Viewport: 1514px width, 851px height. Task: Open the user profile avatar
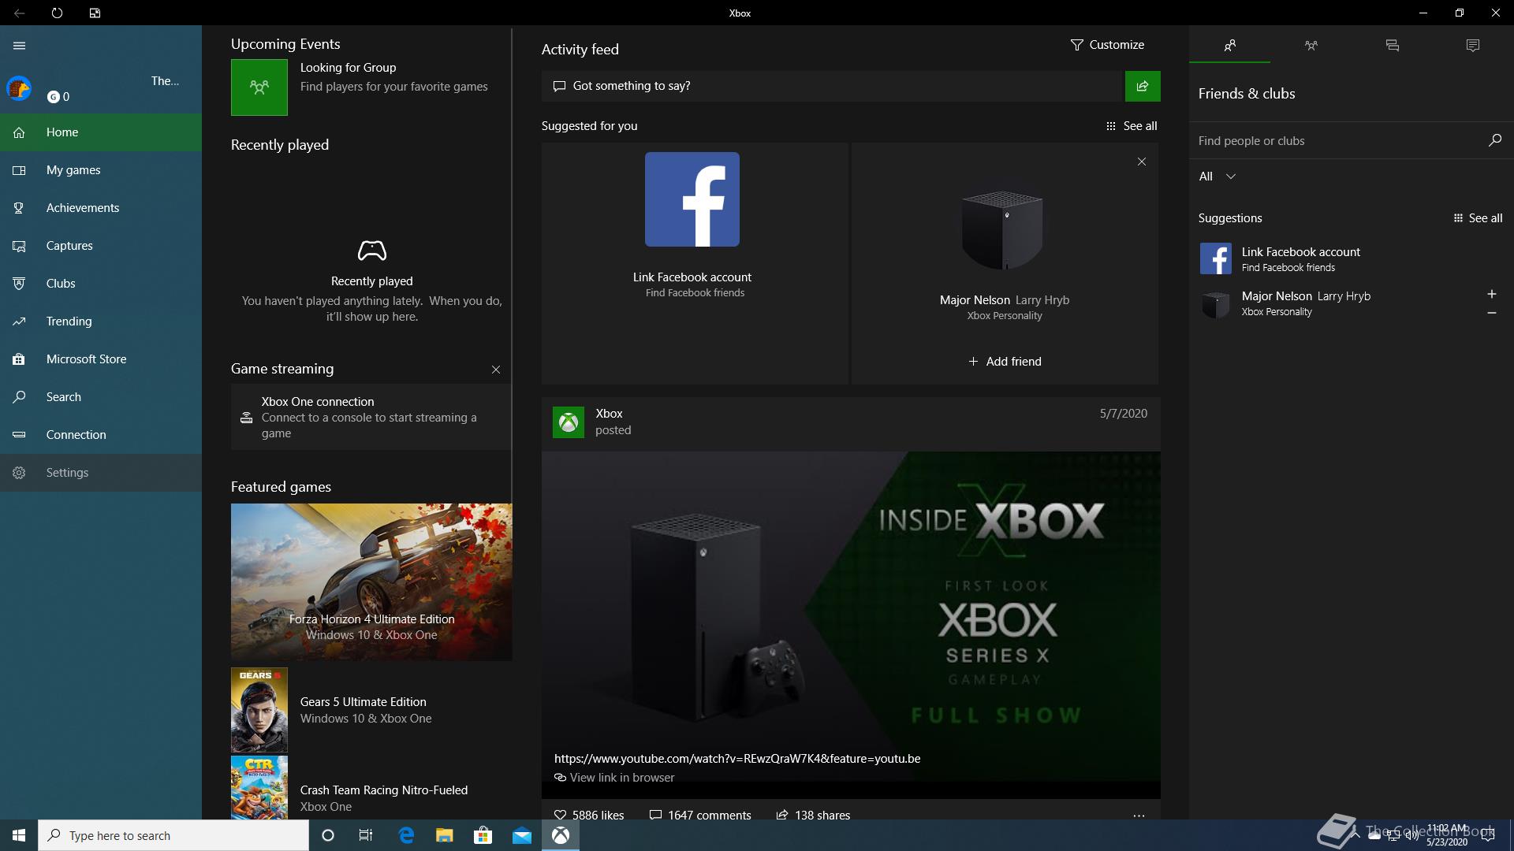[19, 88]
